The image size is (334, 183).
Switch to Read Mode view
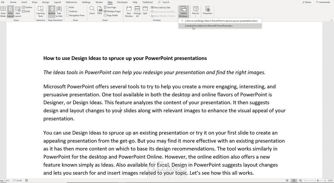point(3,12)
